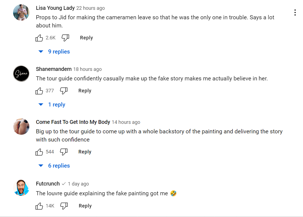Screen dimensions: 303x217
Task: Open the comment options three-dot menu
Action: (x=295, y=12)
